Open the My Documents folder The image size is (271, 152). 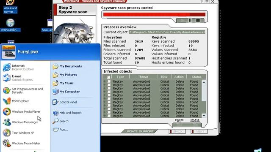tap(67, 66)
